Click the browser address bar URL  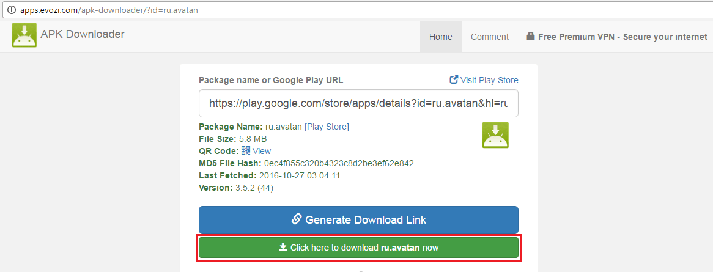point(109,9)
